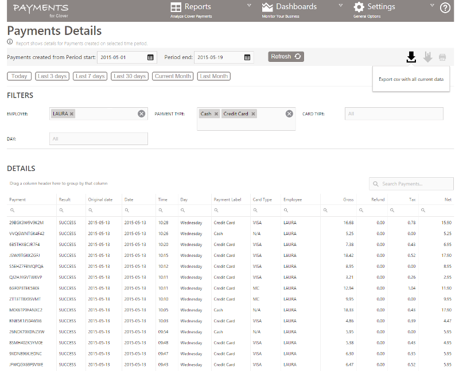Remove the Cash payment type tag
The height and width of the screenshot is (371, 459).
pyautogui.click(x=216, y=114)
